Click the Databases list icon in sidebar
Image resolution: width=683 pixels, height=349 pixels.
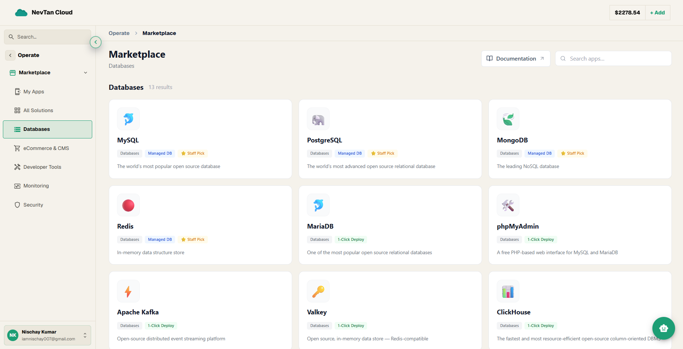tap(17, 129)
